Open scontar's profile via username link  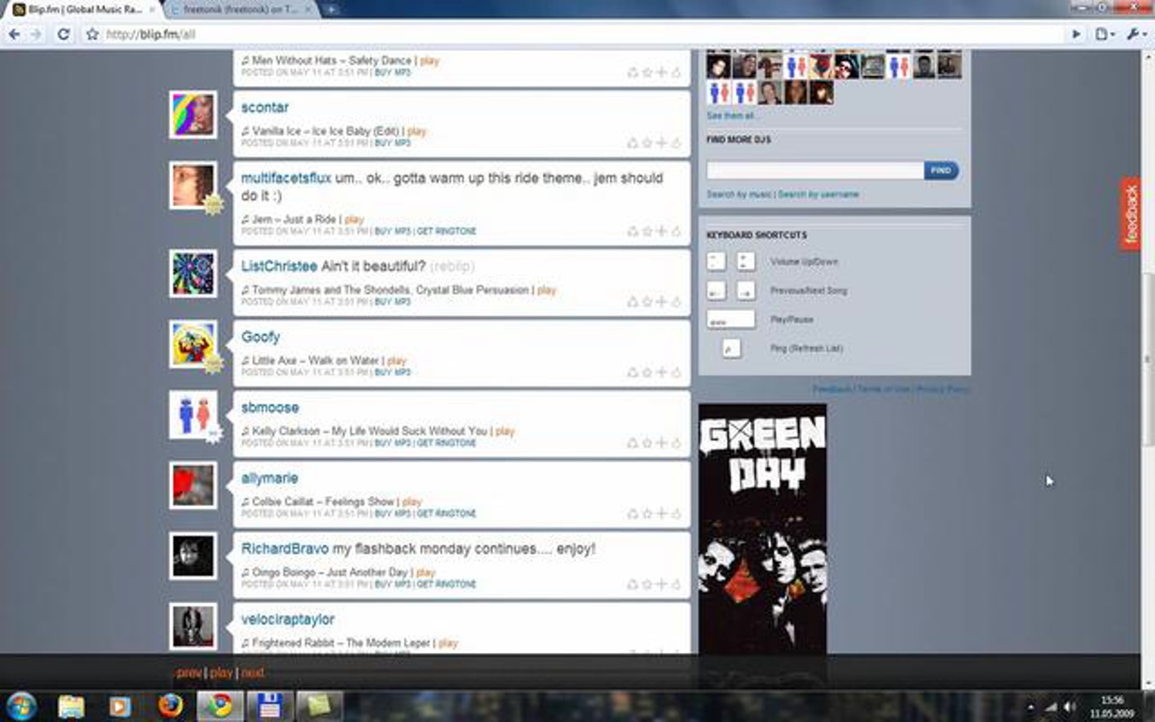tap(265, 107)
